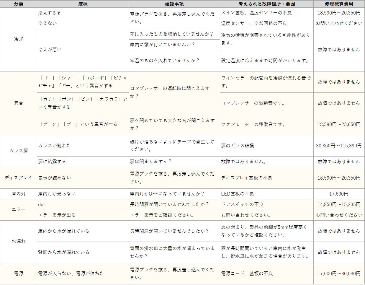Select the 17,600円～30,030円 cost cell
365x285 pixels.
[x=339, y=273]
